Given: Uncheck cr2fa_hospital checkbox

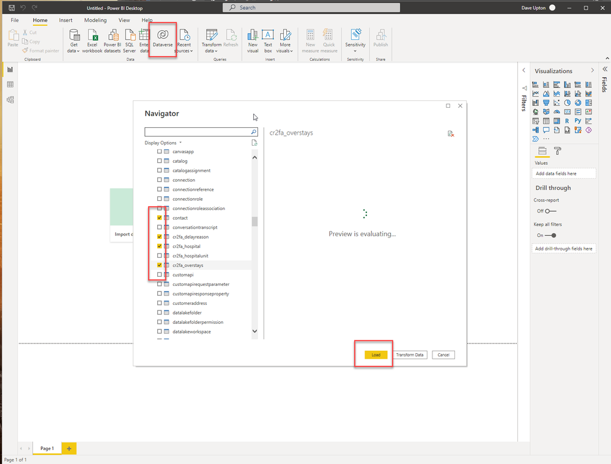Looking at the screenshot, I should click(x=160, y=246).
